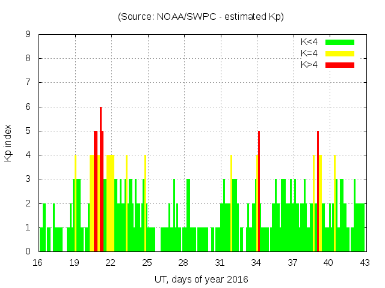Click y-axis tick label 6

[x=28, y=107]
